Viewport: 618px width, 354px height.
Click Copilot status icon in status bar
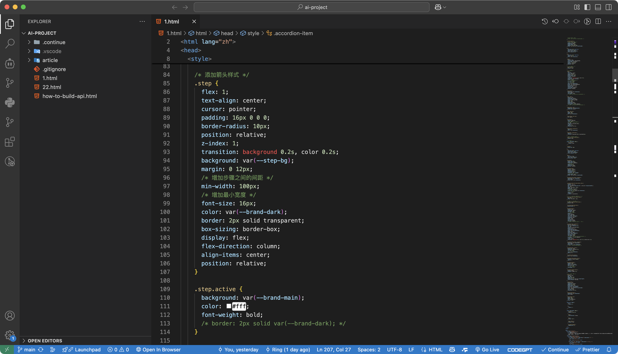tap(452, 350)
